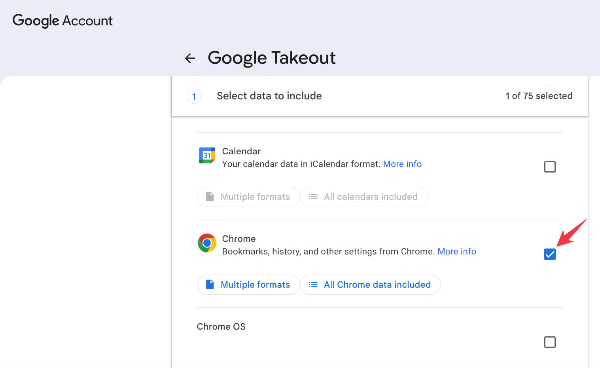The height and width of the screenshot is (368, 600).
Task: Open All calendars included selector
Action: coord(364,197)
